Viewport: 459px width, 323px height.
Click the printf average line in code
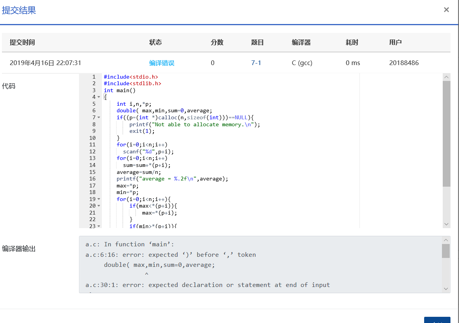[x=172, y=179]
